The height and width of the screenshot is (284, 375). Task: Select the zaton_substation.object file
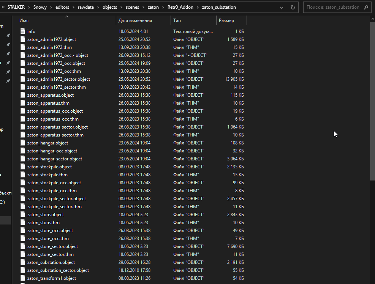point(51,262)
